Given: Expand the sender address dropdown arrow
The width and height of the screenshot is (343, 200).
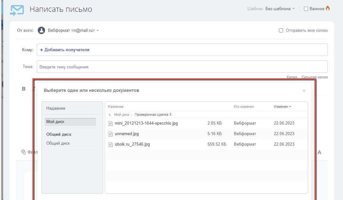Looking at the screenshot, I should coord(98,31).
